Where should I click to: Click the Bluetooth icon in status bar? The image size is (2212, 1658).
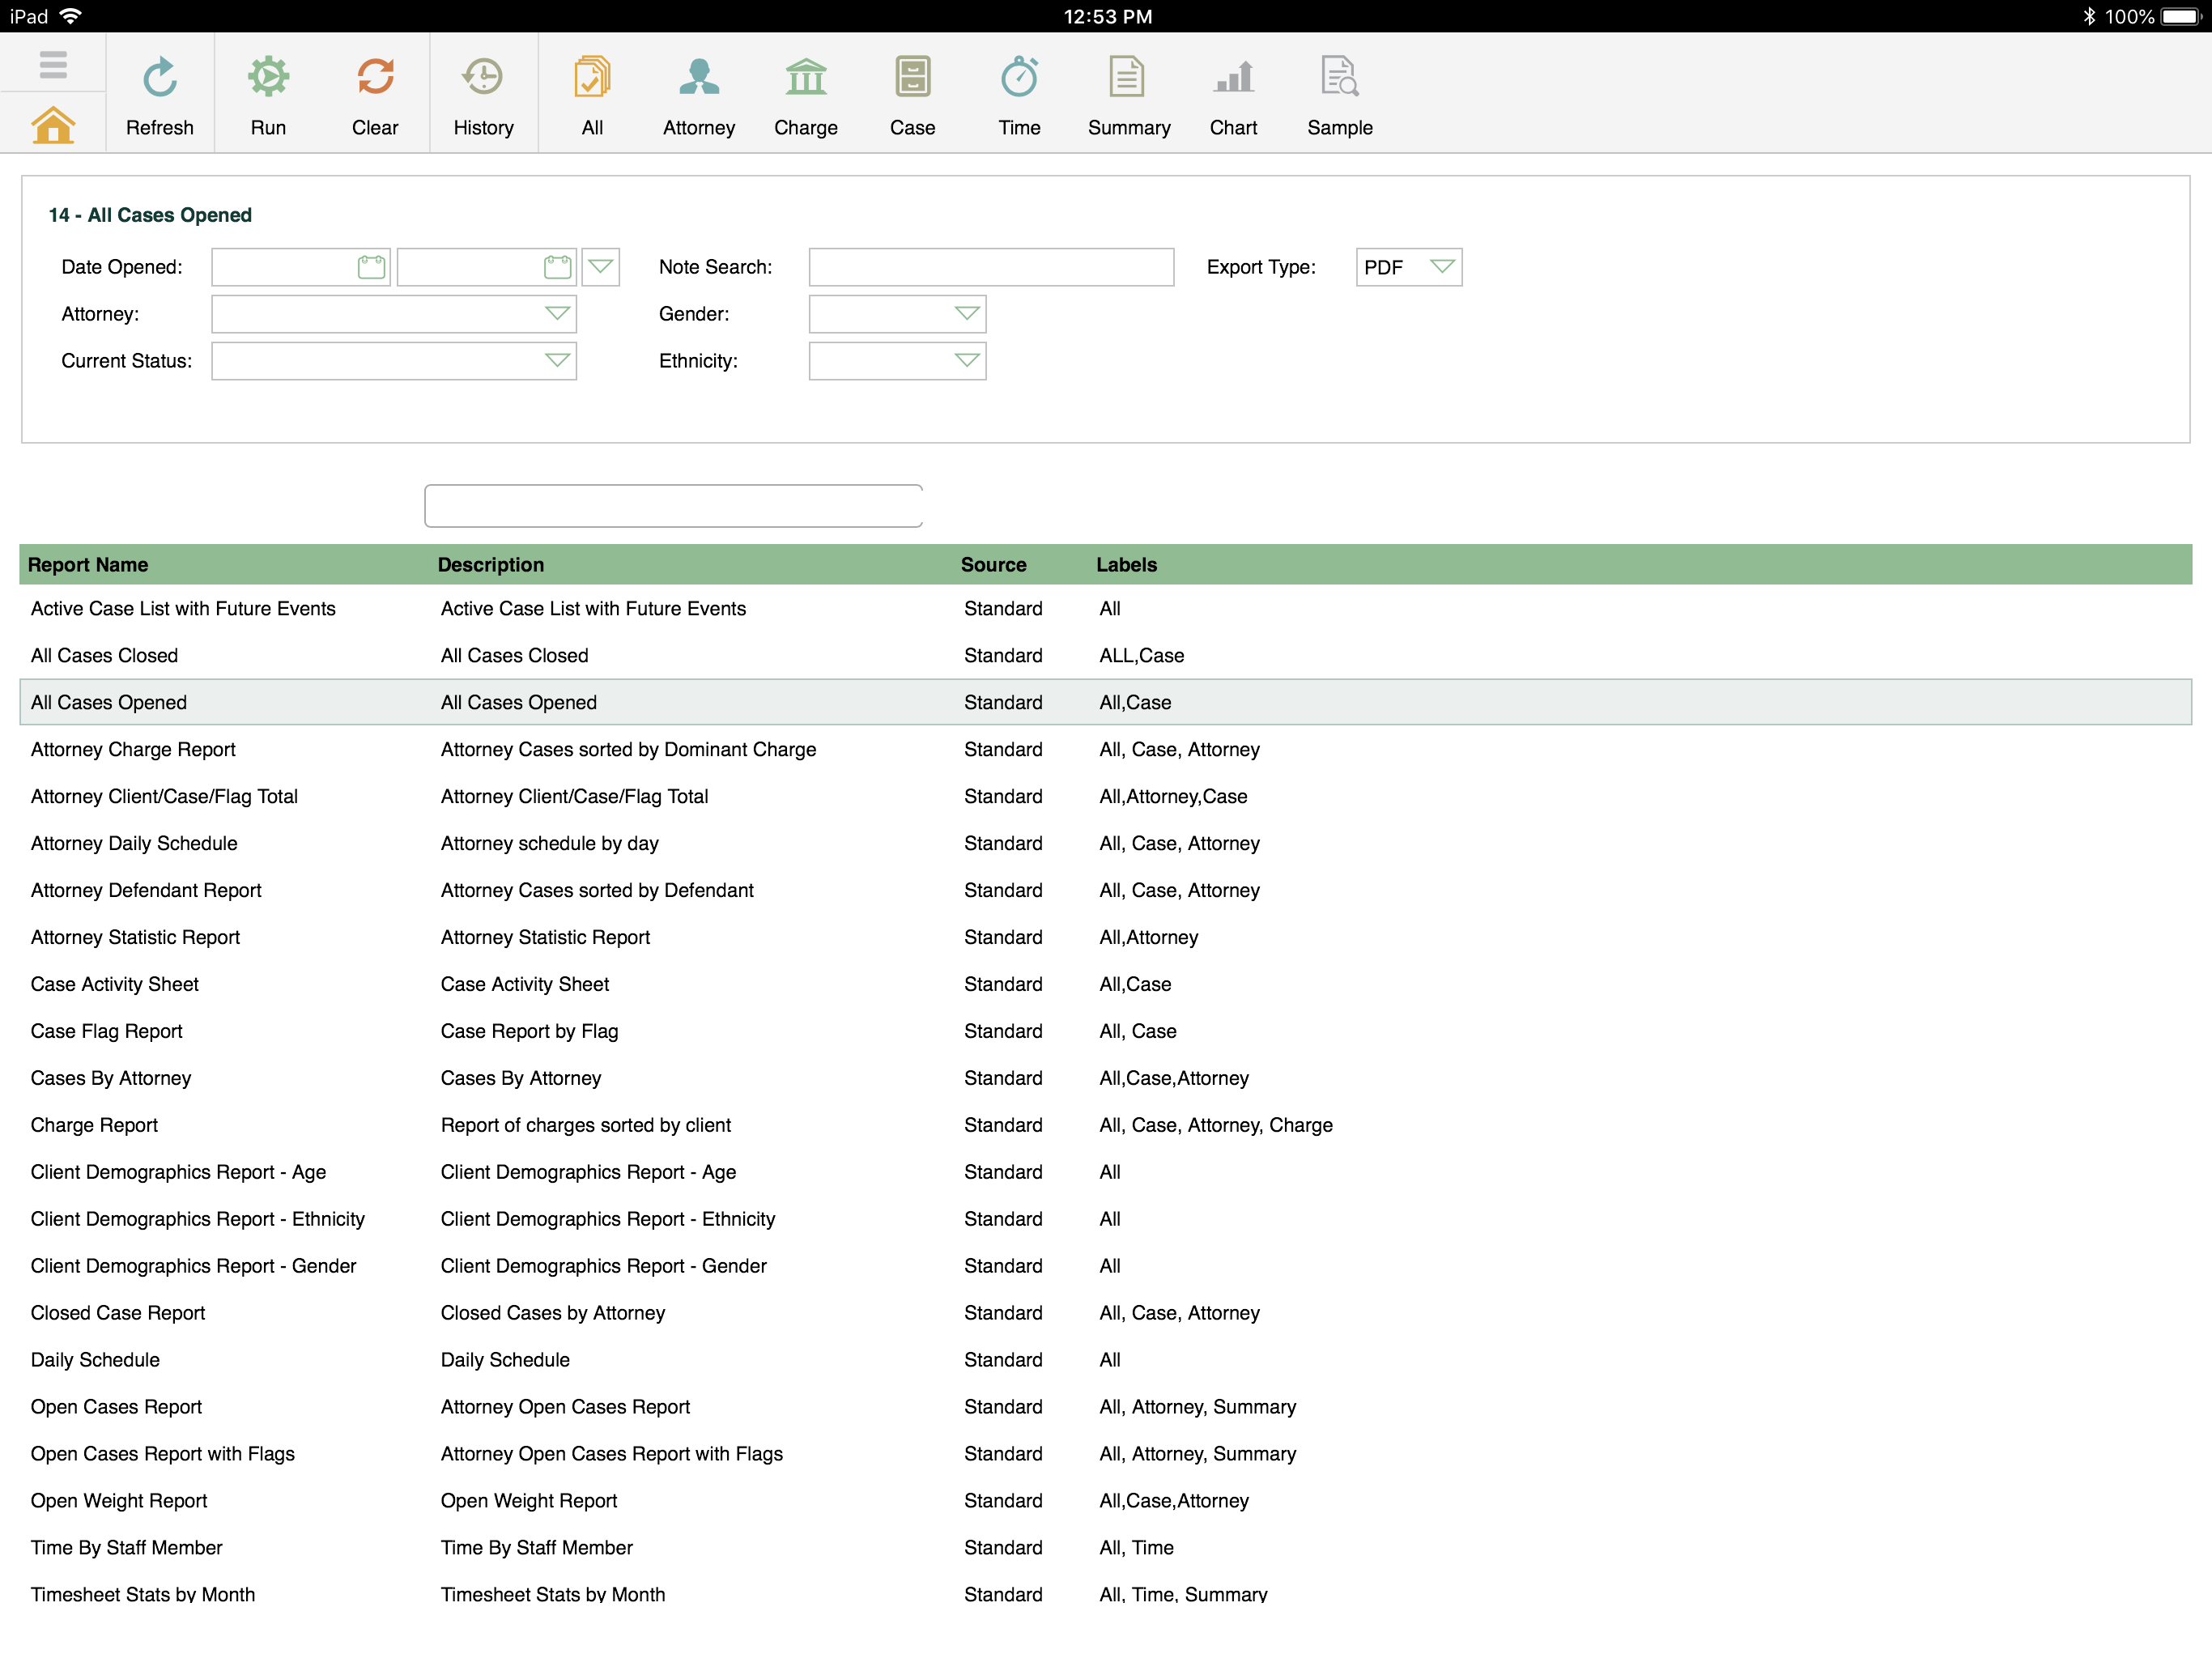point(2089,16)
